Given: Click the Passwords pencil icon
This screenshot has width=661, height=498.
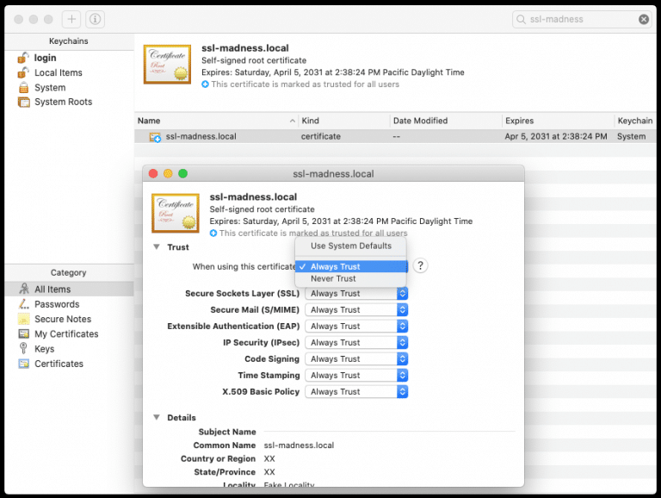Looking at the screenshot, I should 23,304.
